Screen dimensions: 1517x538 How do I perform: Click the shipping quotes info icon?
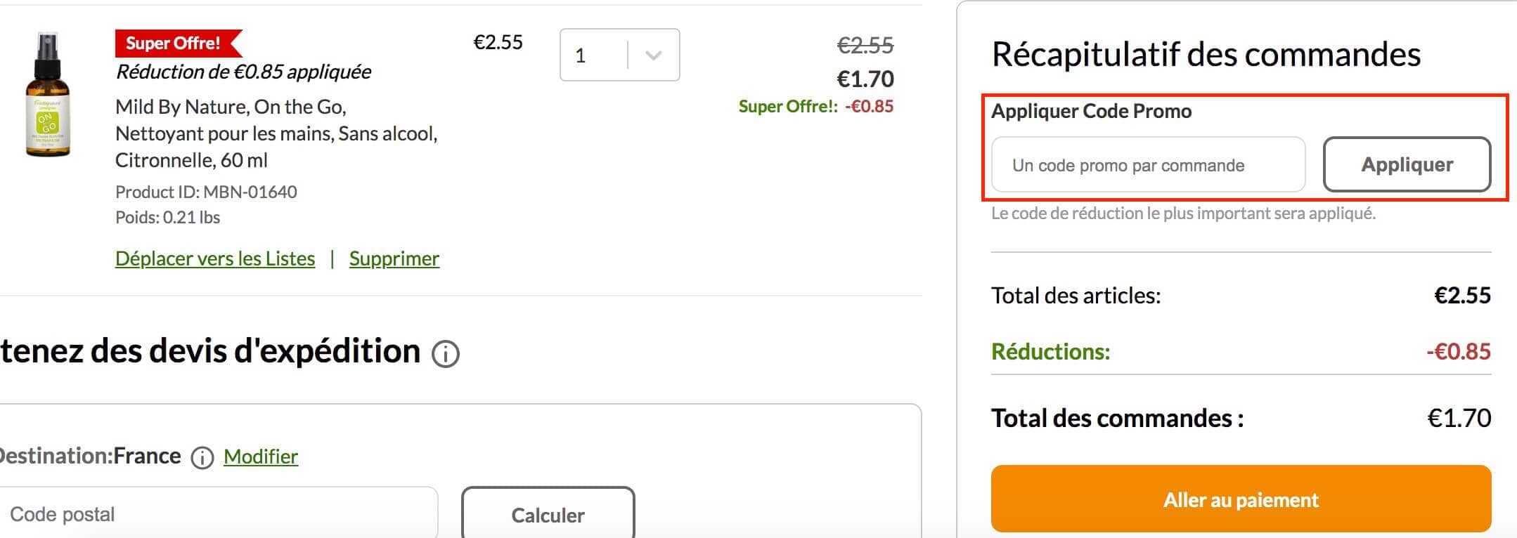[x=445, y=354]
